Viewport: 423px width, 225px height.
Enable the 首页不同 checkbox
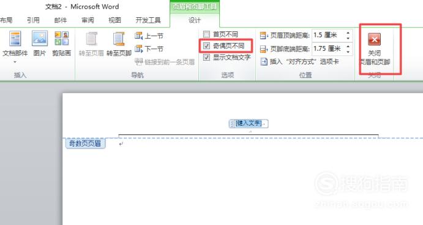pyautogui.click(x=206, y=34)
